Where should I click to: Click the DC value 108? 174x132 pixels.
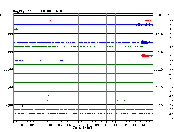(x=171, y=69)
